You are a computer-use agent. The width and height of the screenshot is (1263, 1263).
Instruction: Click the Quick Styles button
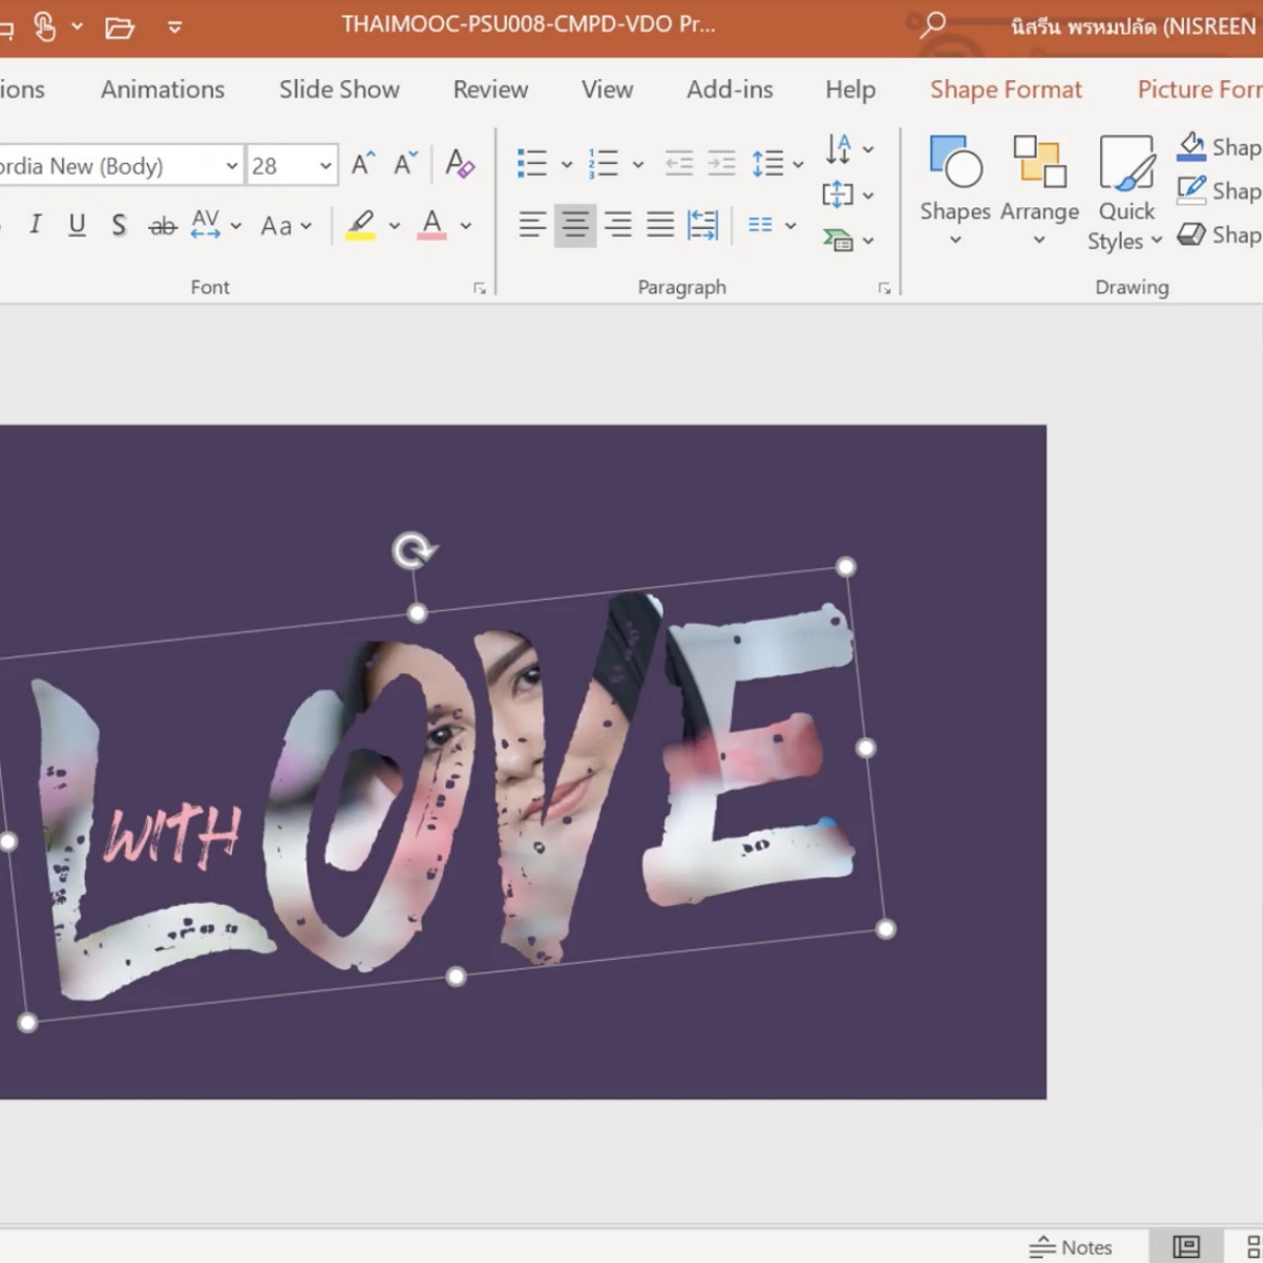click(1127, 192)
